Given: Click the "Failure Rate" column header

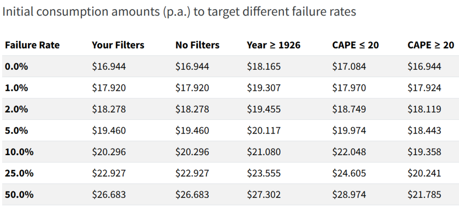Looking at the screenshot, I should point(32,45).
